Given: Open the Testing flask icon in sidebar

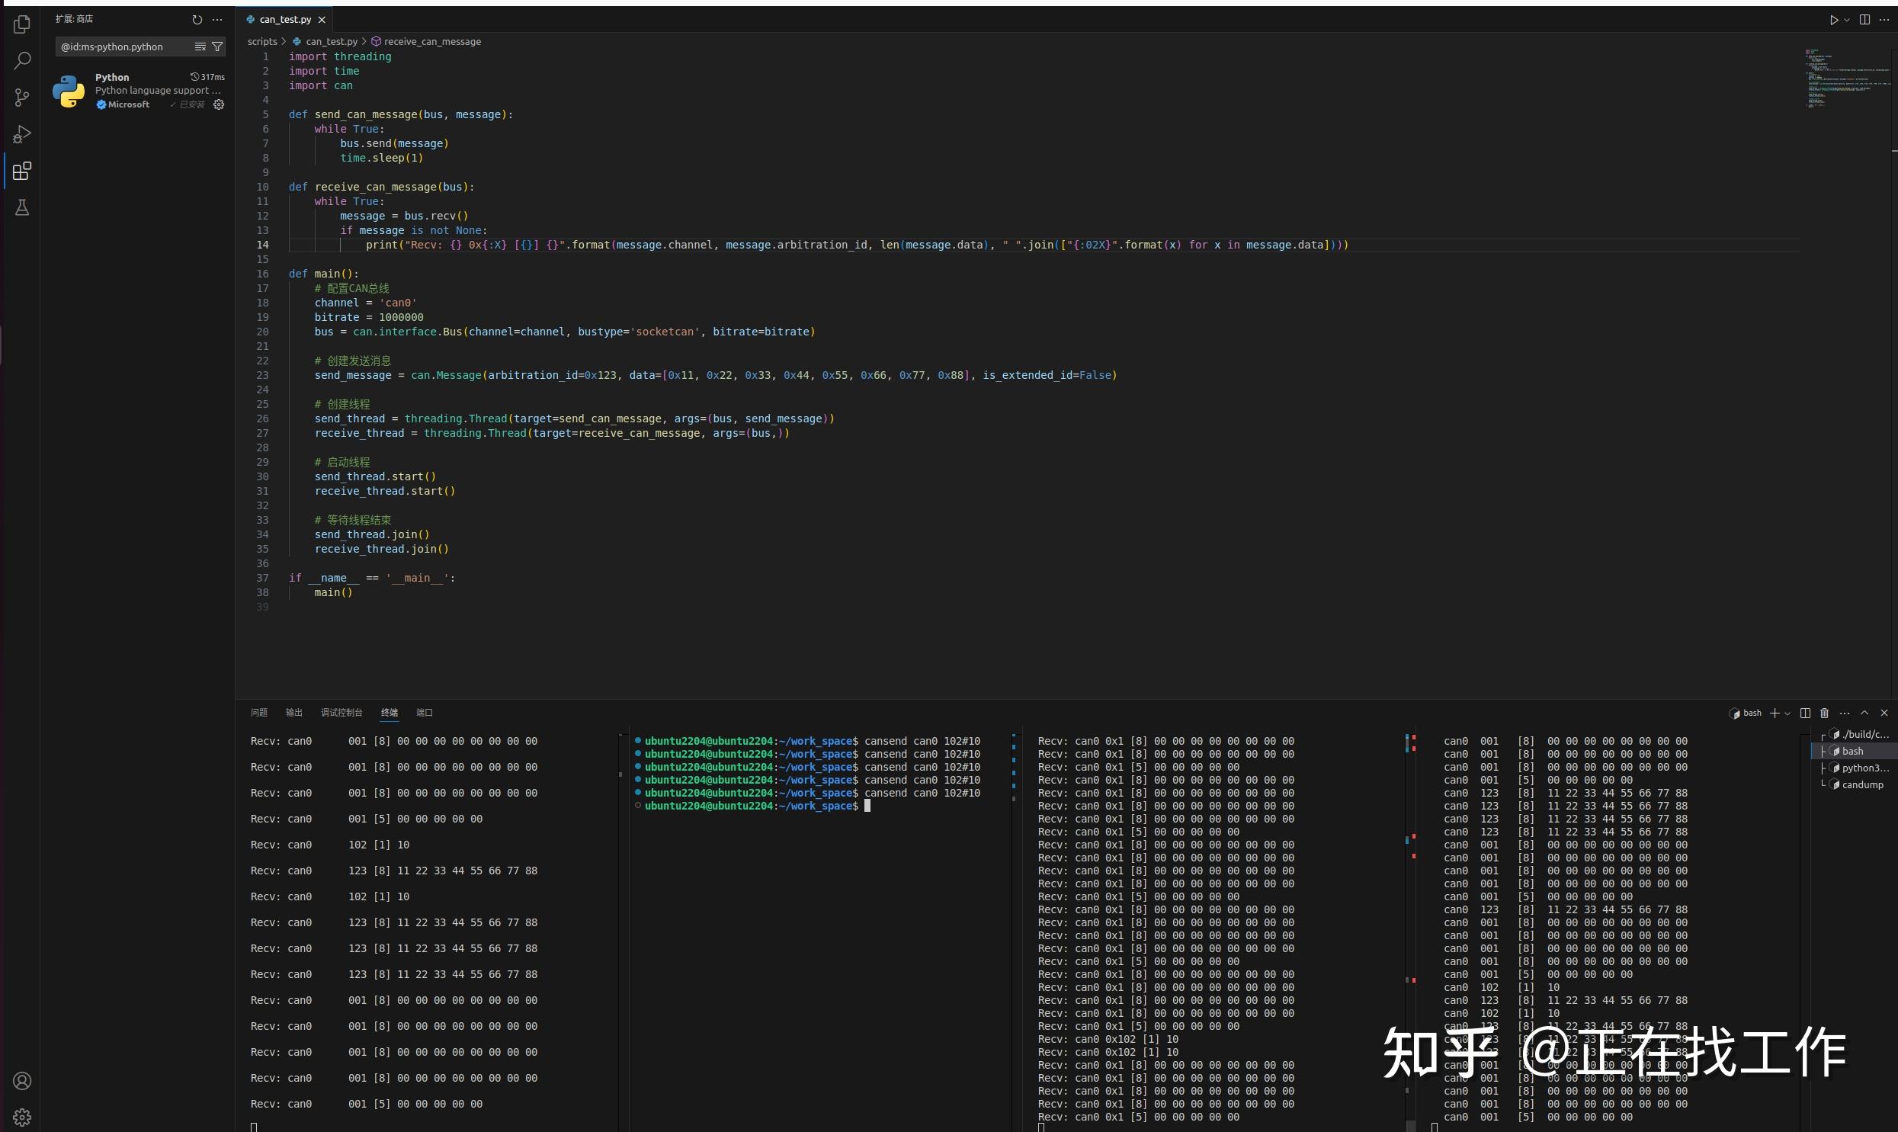Looking at the screenshot, I should (22, 207).
